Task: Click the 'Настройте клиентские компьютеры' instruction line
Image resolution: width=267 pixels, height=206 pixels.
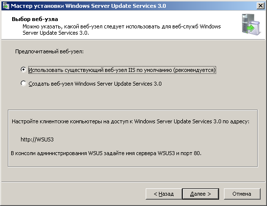Action: pos(131,121)
